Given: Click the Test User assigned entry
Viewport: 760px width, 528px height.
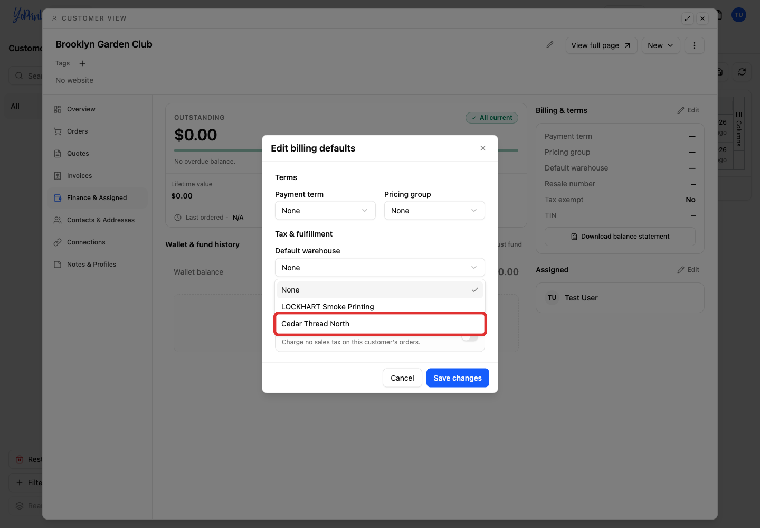Looking at the screenshot, I should pos(620,298).
